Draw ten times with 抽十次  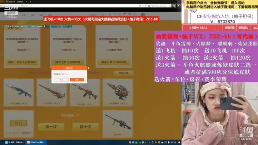pos(85,127)
